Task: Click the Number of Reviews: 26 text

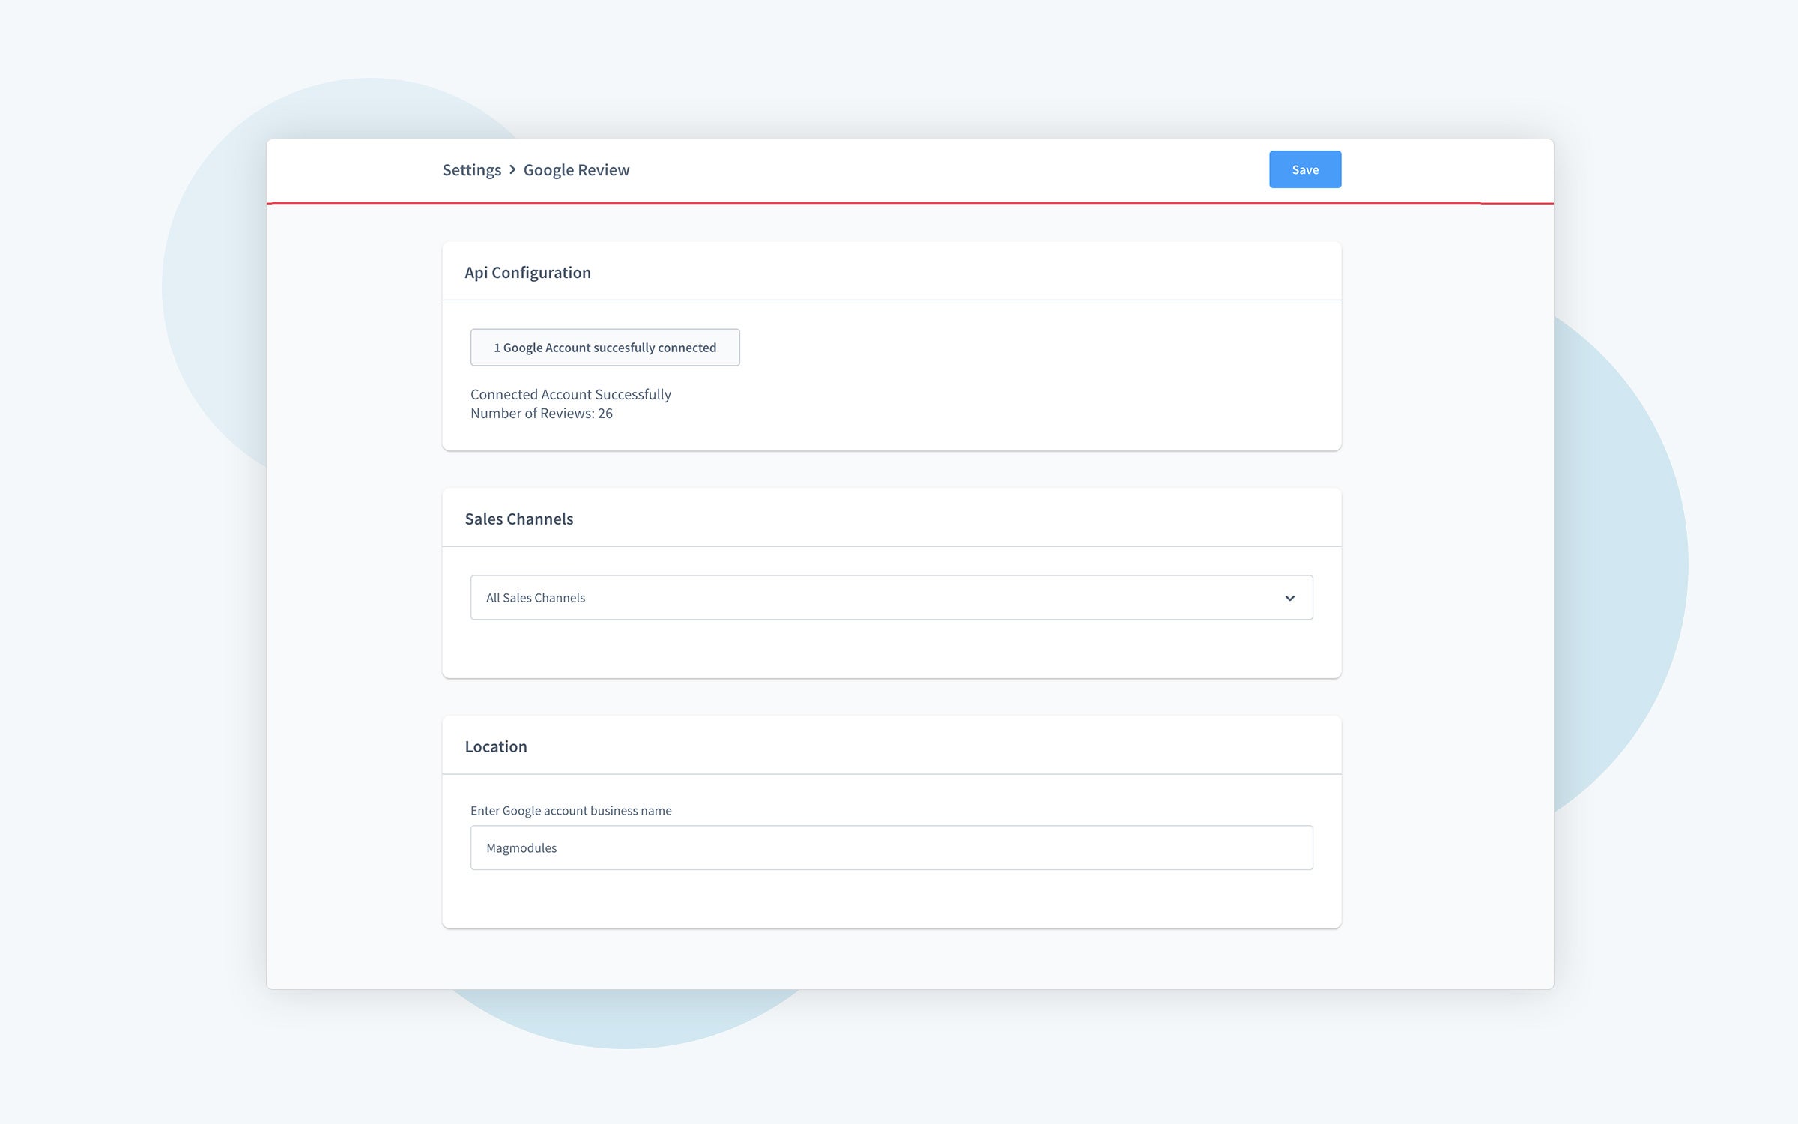Action: point(541,413)
